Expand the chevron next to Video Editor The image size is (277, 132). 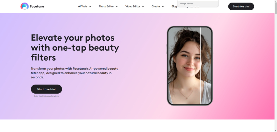pyautogui.click(x=143, y=6)
